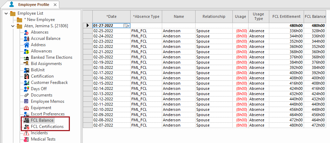The image size is (330, 143).
Task: Click the date cell 02-25-2022
Action: point(112,31)
